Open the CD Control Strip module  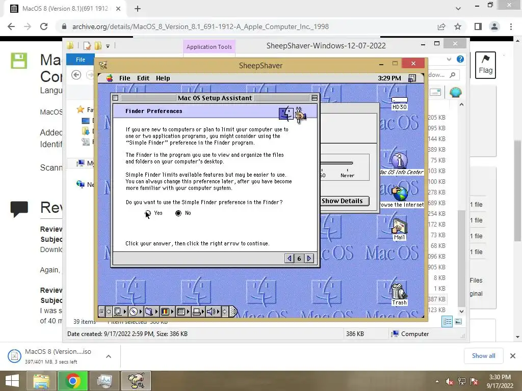click(136, 312)
